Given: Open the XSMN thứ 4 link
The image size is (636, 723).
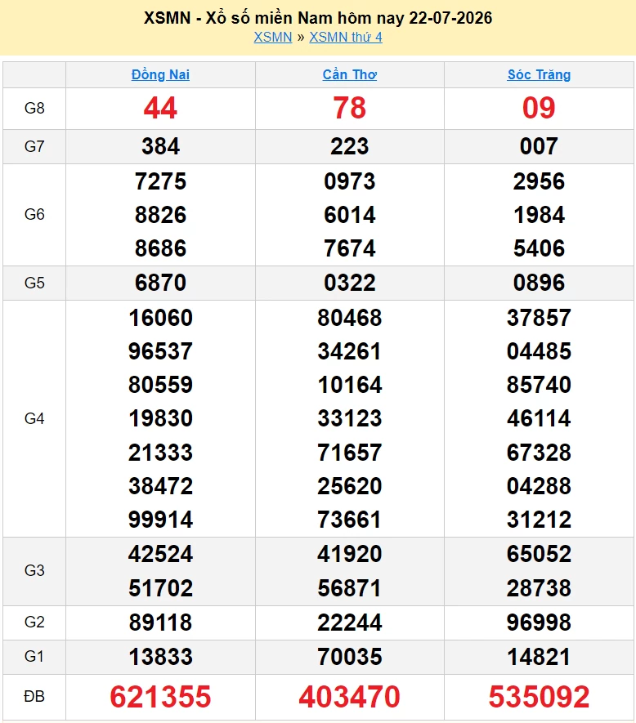Looking at the screenshot, I should pyautogui.click(x=346, y=37).
